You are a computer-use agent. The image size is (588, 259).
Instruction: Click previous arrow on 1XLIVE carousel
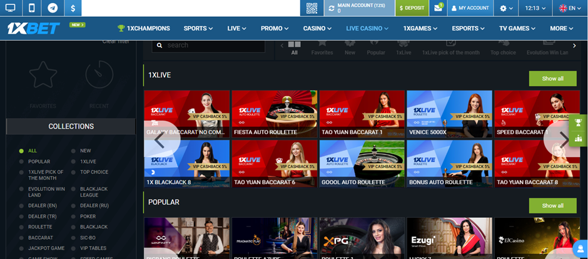(x=160, y=140)
